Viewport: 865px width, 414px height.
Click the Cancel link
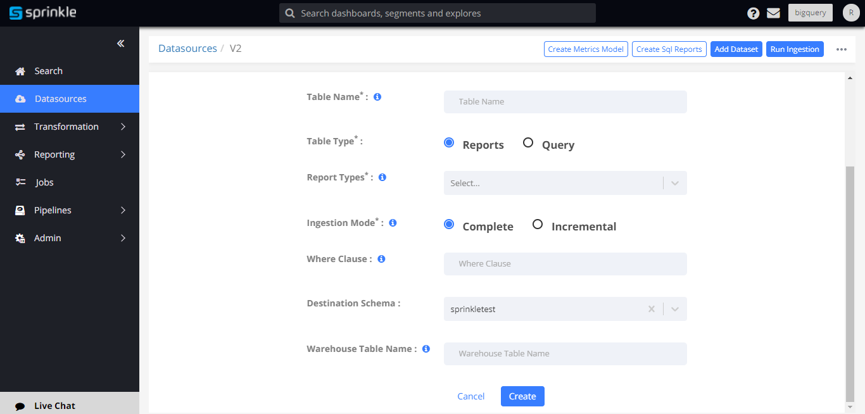470,396
